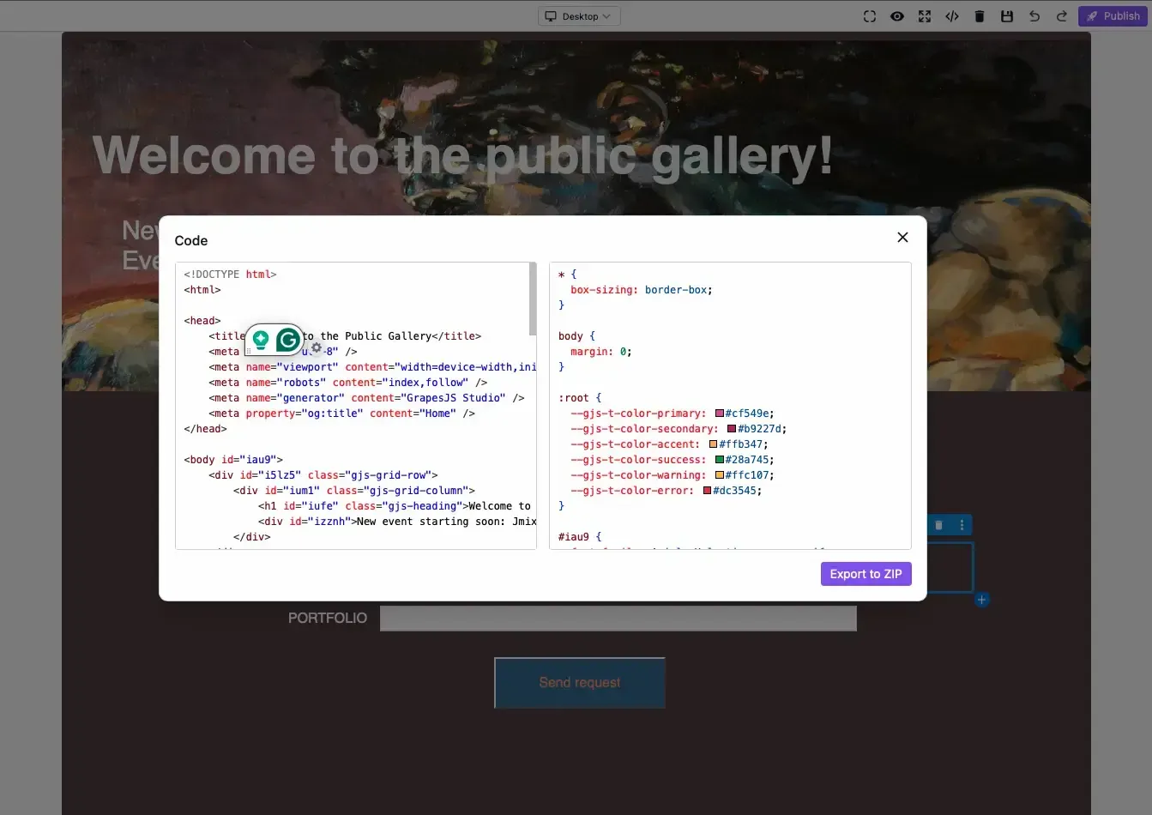Image resolution: width=1152 pixels, height=815 pixels.
Task: Toggle preview mode using the eye icon
Action: 896,16
